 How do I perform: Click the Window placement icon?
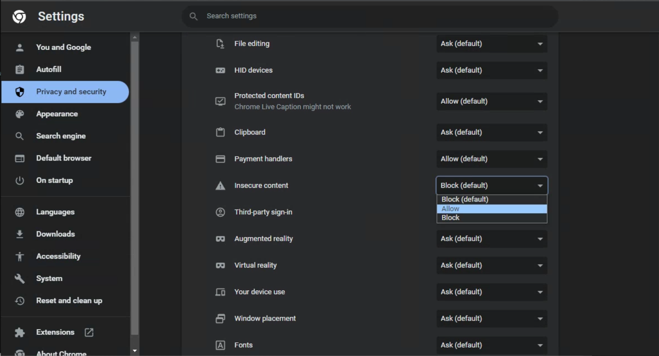220,319
